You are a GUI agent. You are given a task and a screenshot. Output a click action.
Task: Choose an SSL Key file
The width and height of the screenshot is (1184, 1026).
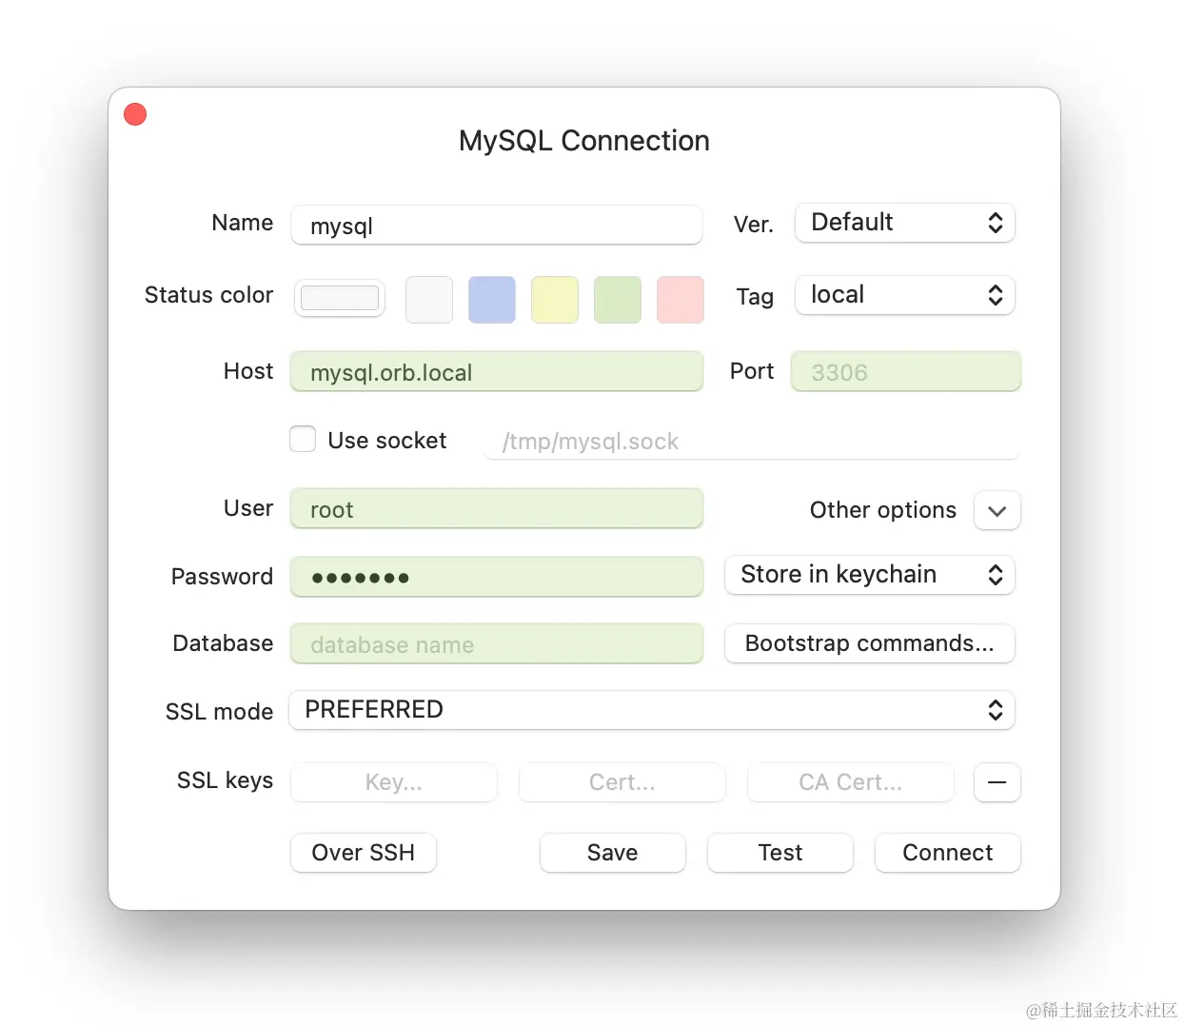(x=393, y=782)
